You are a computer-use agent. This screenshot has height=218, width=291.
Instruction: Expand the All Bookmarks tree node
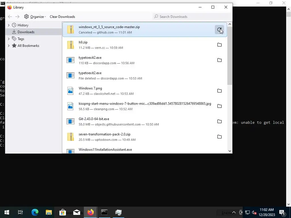tap(9, 46)
